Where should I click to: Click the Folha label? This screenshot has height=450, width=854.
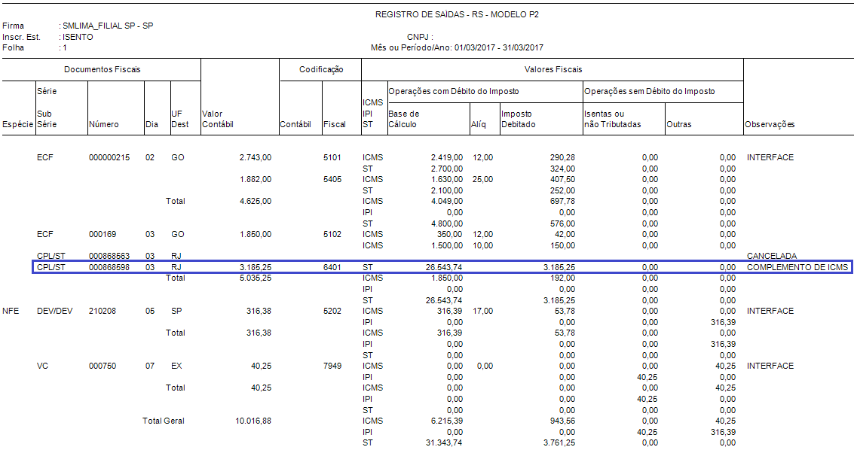point(13,47)
